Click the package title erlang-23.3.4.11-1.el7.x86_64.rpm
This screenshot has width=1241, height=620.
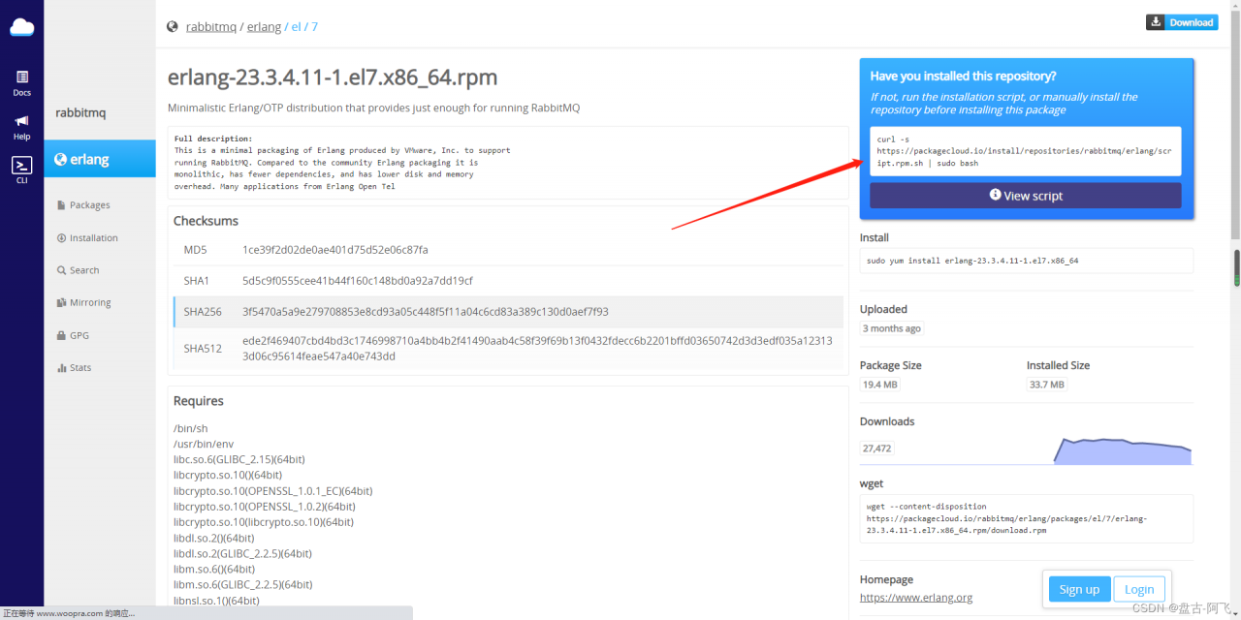pos(333,77)
